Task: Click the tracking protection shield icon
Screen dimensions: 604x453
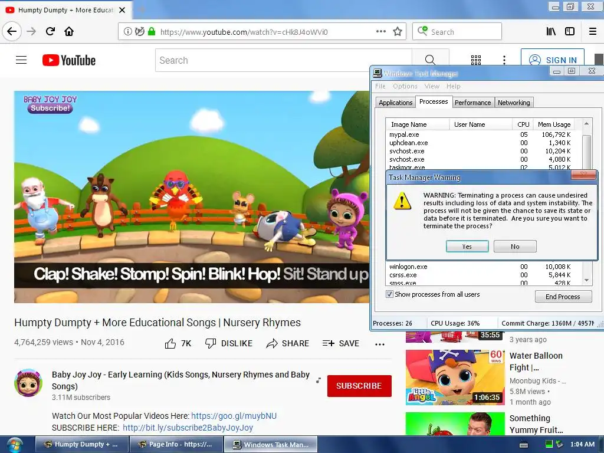Action: 140,32
